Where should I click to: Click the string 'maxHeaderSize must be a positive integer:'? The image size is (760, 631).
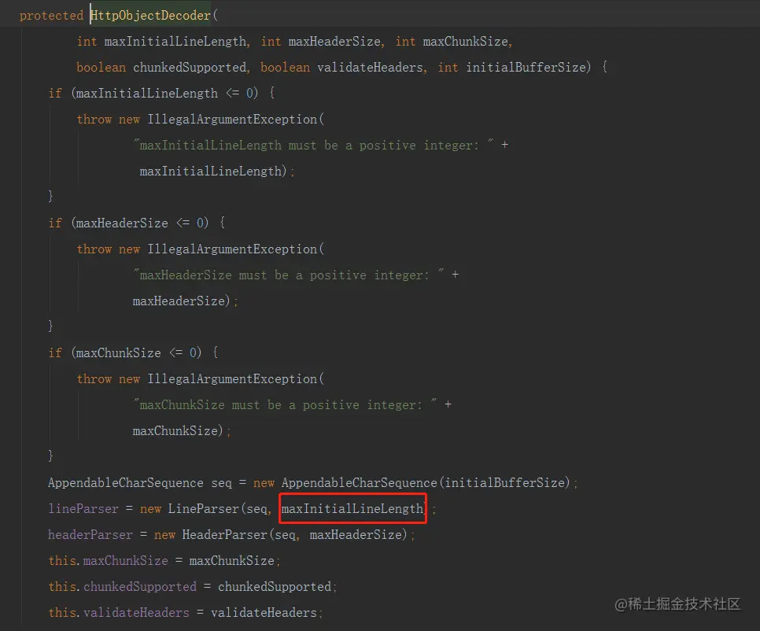[x=289, y=275]
